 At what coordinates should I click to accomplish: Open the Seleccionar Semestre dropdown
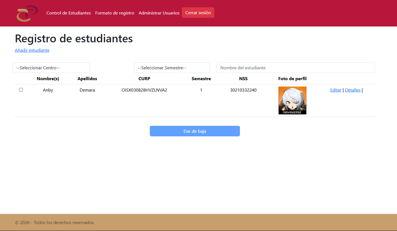click(172, 68)
